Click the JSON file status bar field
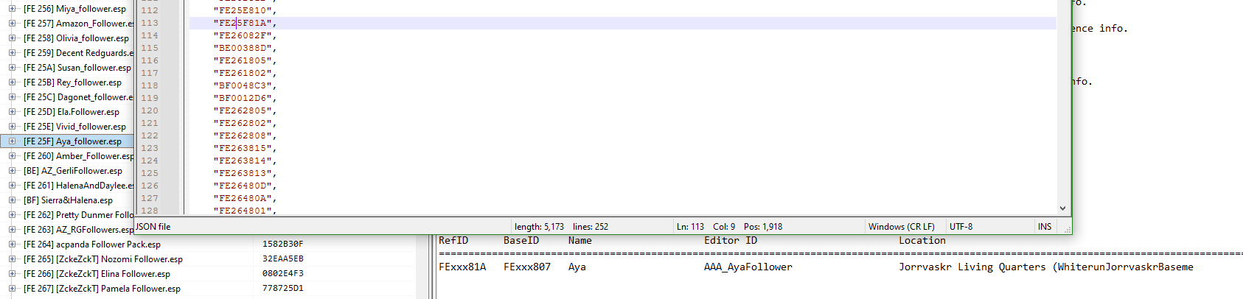The image size is (1243, 299). point(324,227)
